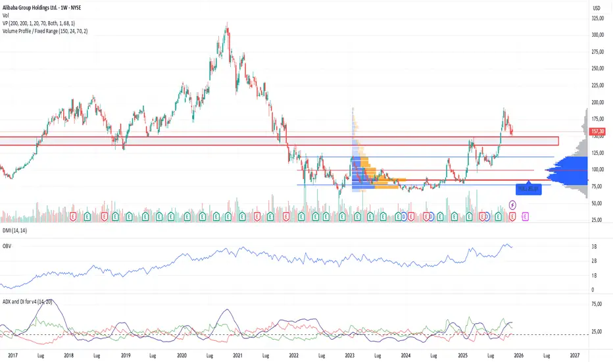Screen dimensions: 613x362
Task: Click the 2020 label on time axis
Action: click(x=182, y=355)
